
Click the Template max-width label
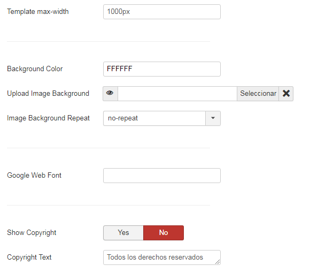tap(38, 11)
